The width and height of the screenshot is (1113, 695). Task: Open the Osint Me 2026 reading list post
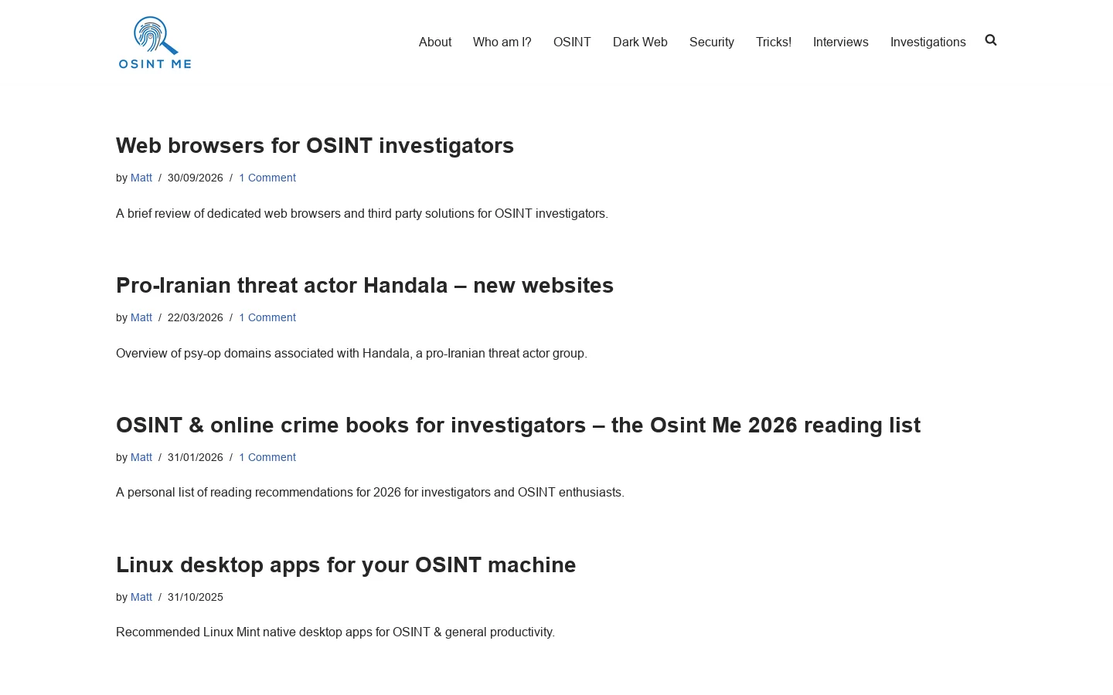518,425
